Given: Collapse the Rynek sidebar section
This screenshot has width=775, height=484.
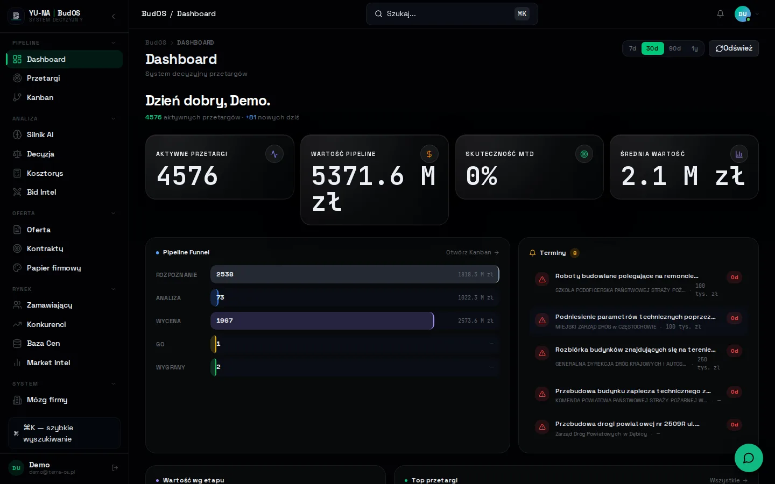Looking at the screenshot, I should (113, 289).
